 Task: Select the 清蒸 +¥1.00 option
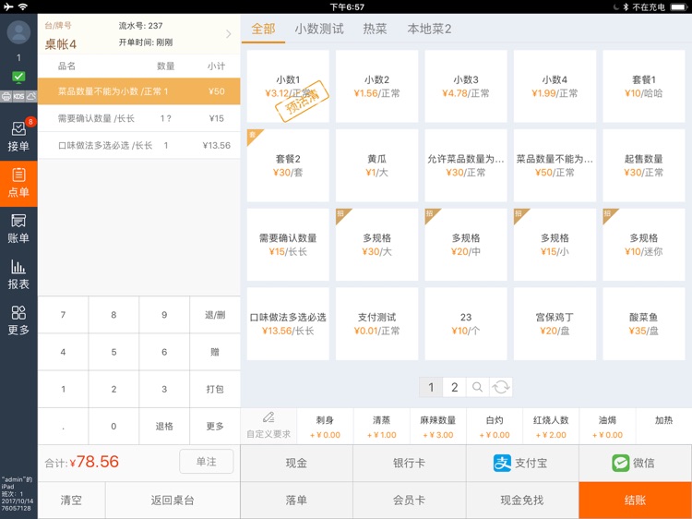tap(382, 427)
